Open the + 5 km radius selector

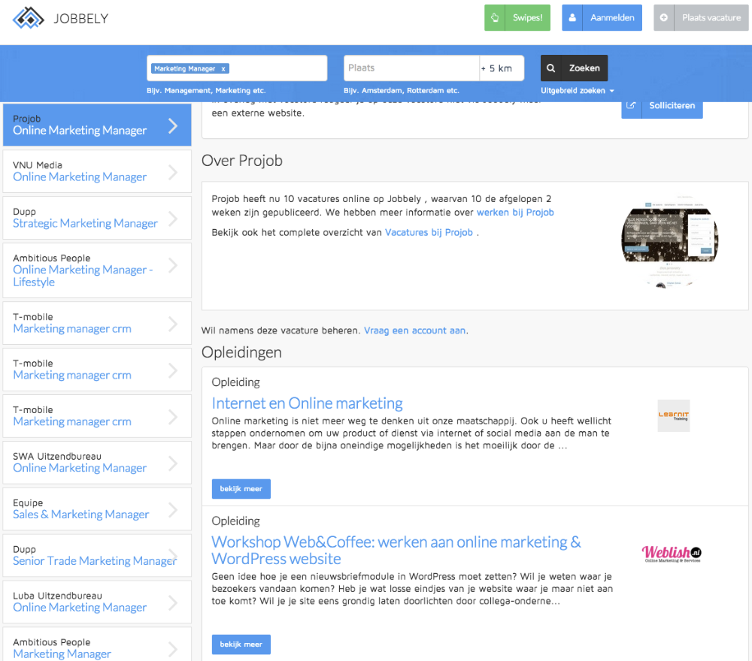pyautogui.click(x=501, y=68)
